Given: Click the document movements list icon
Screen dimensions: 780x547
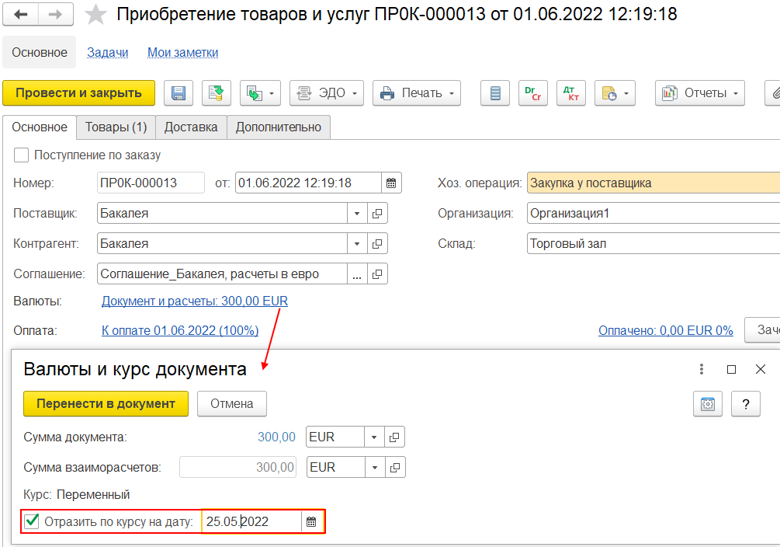Looking at the screenshot, I should 496,93.
